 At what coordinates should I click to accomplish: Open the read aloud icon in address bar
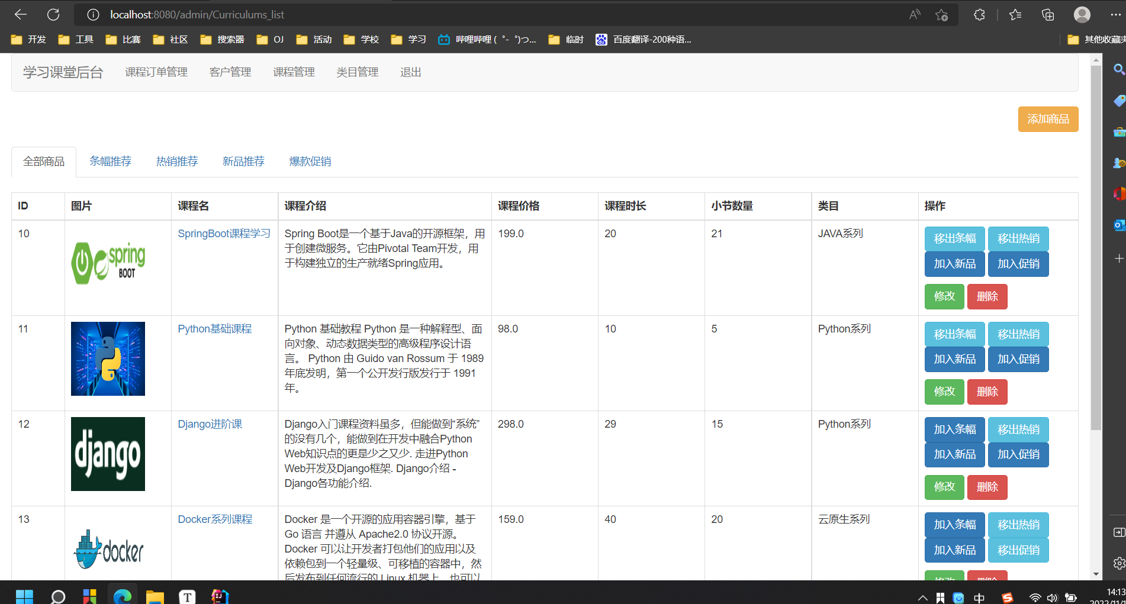click(x=915, y=15)
